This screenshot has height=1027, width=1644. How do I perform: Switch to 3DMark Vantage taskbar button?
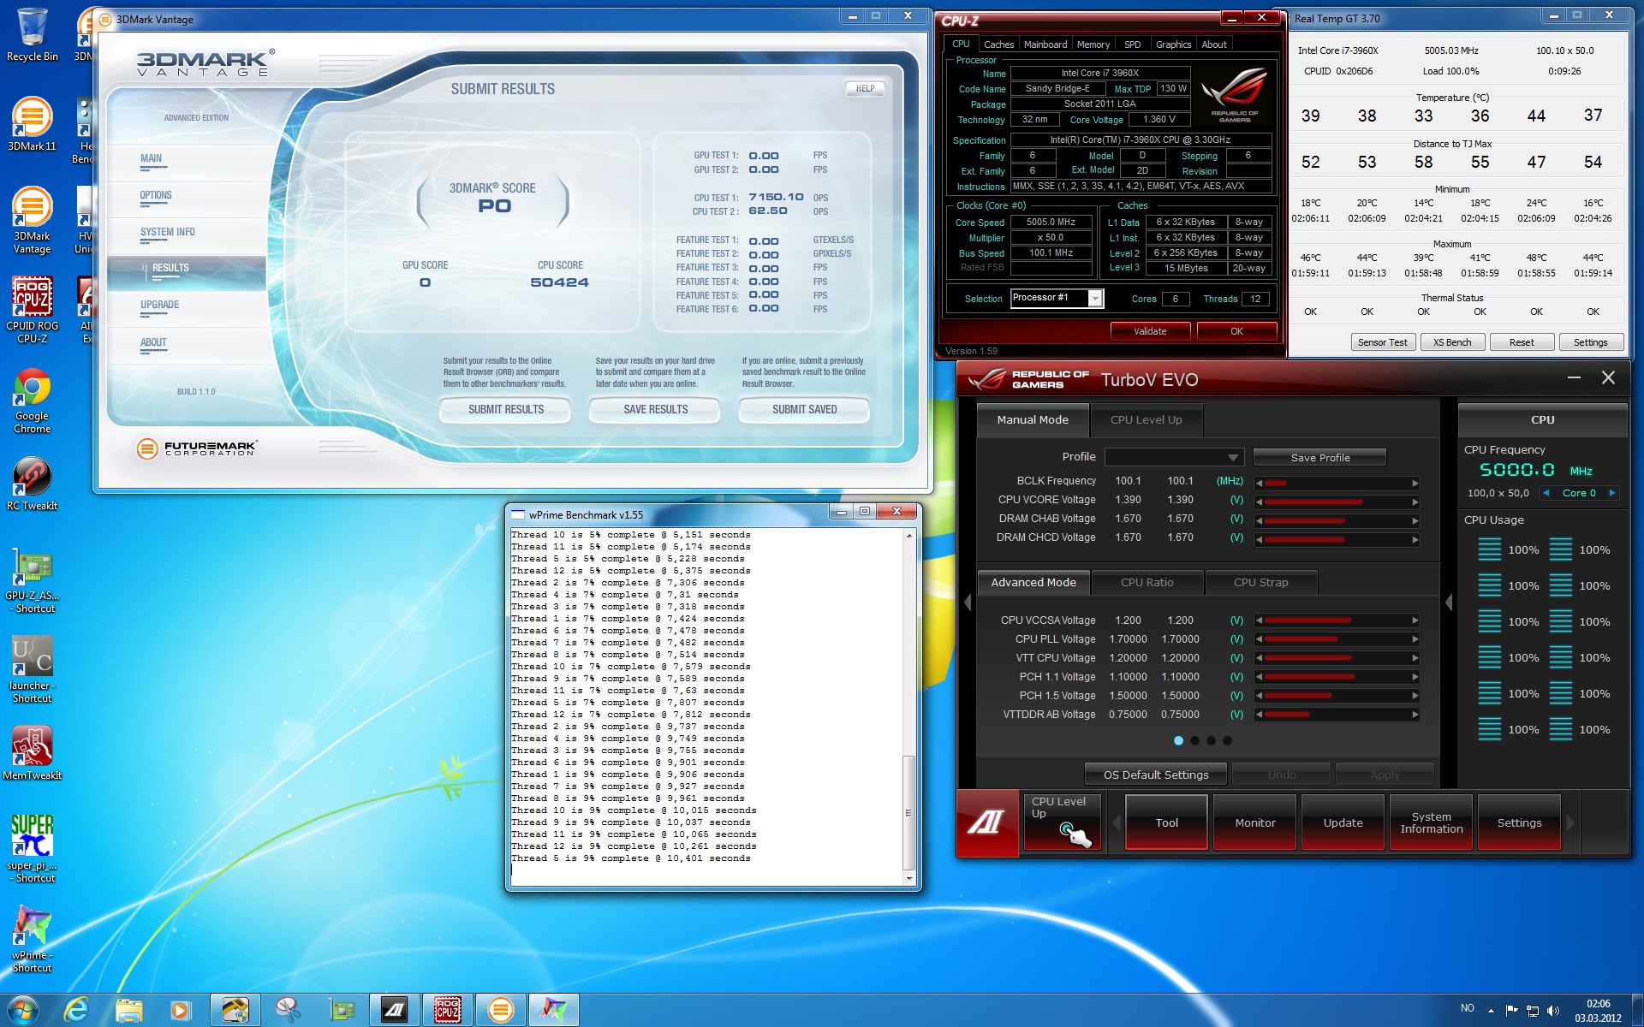(501, 1011)
